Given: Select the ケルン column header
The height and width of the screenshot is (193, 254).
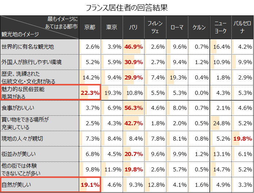Looking at the screenshot, I should 199,27.
